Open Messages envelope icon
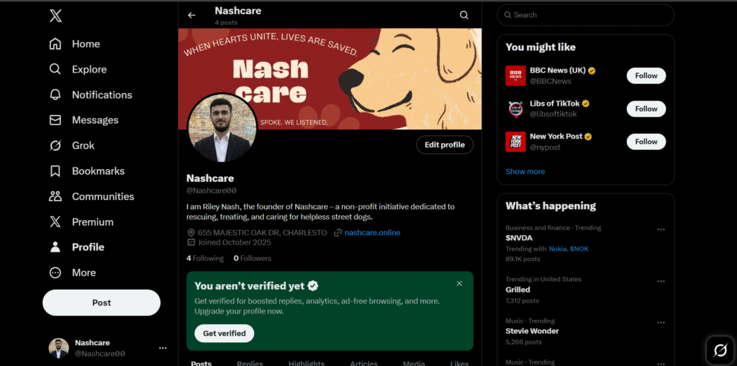This screenshot has height=366, width=737. point(55,120)
